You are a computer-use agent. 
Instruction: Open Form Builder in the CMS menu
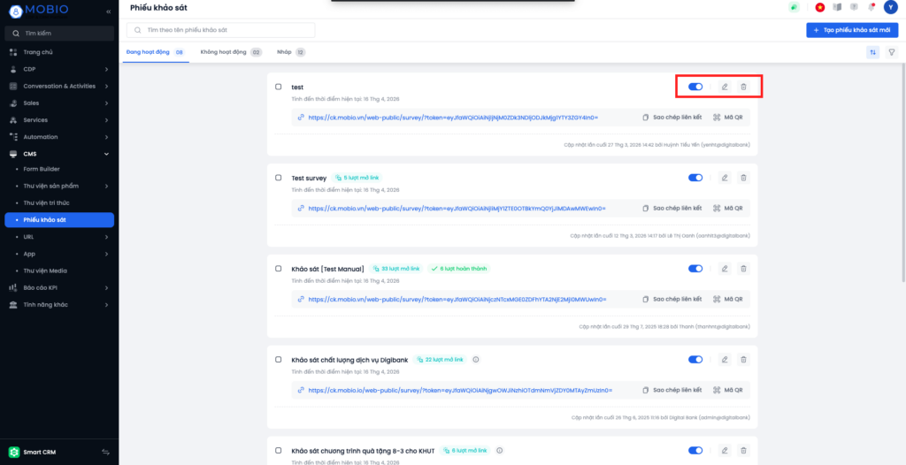pos(42,169)
